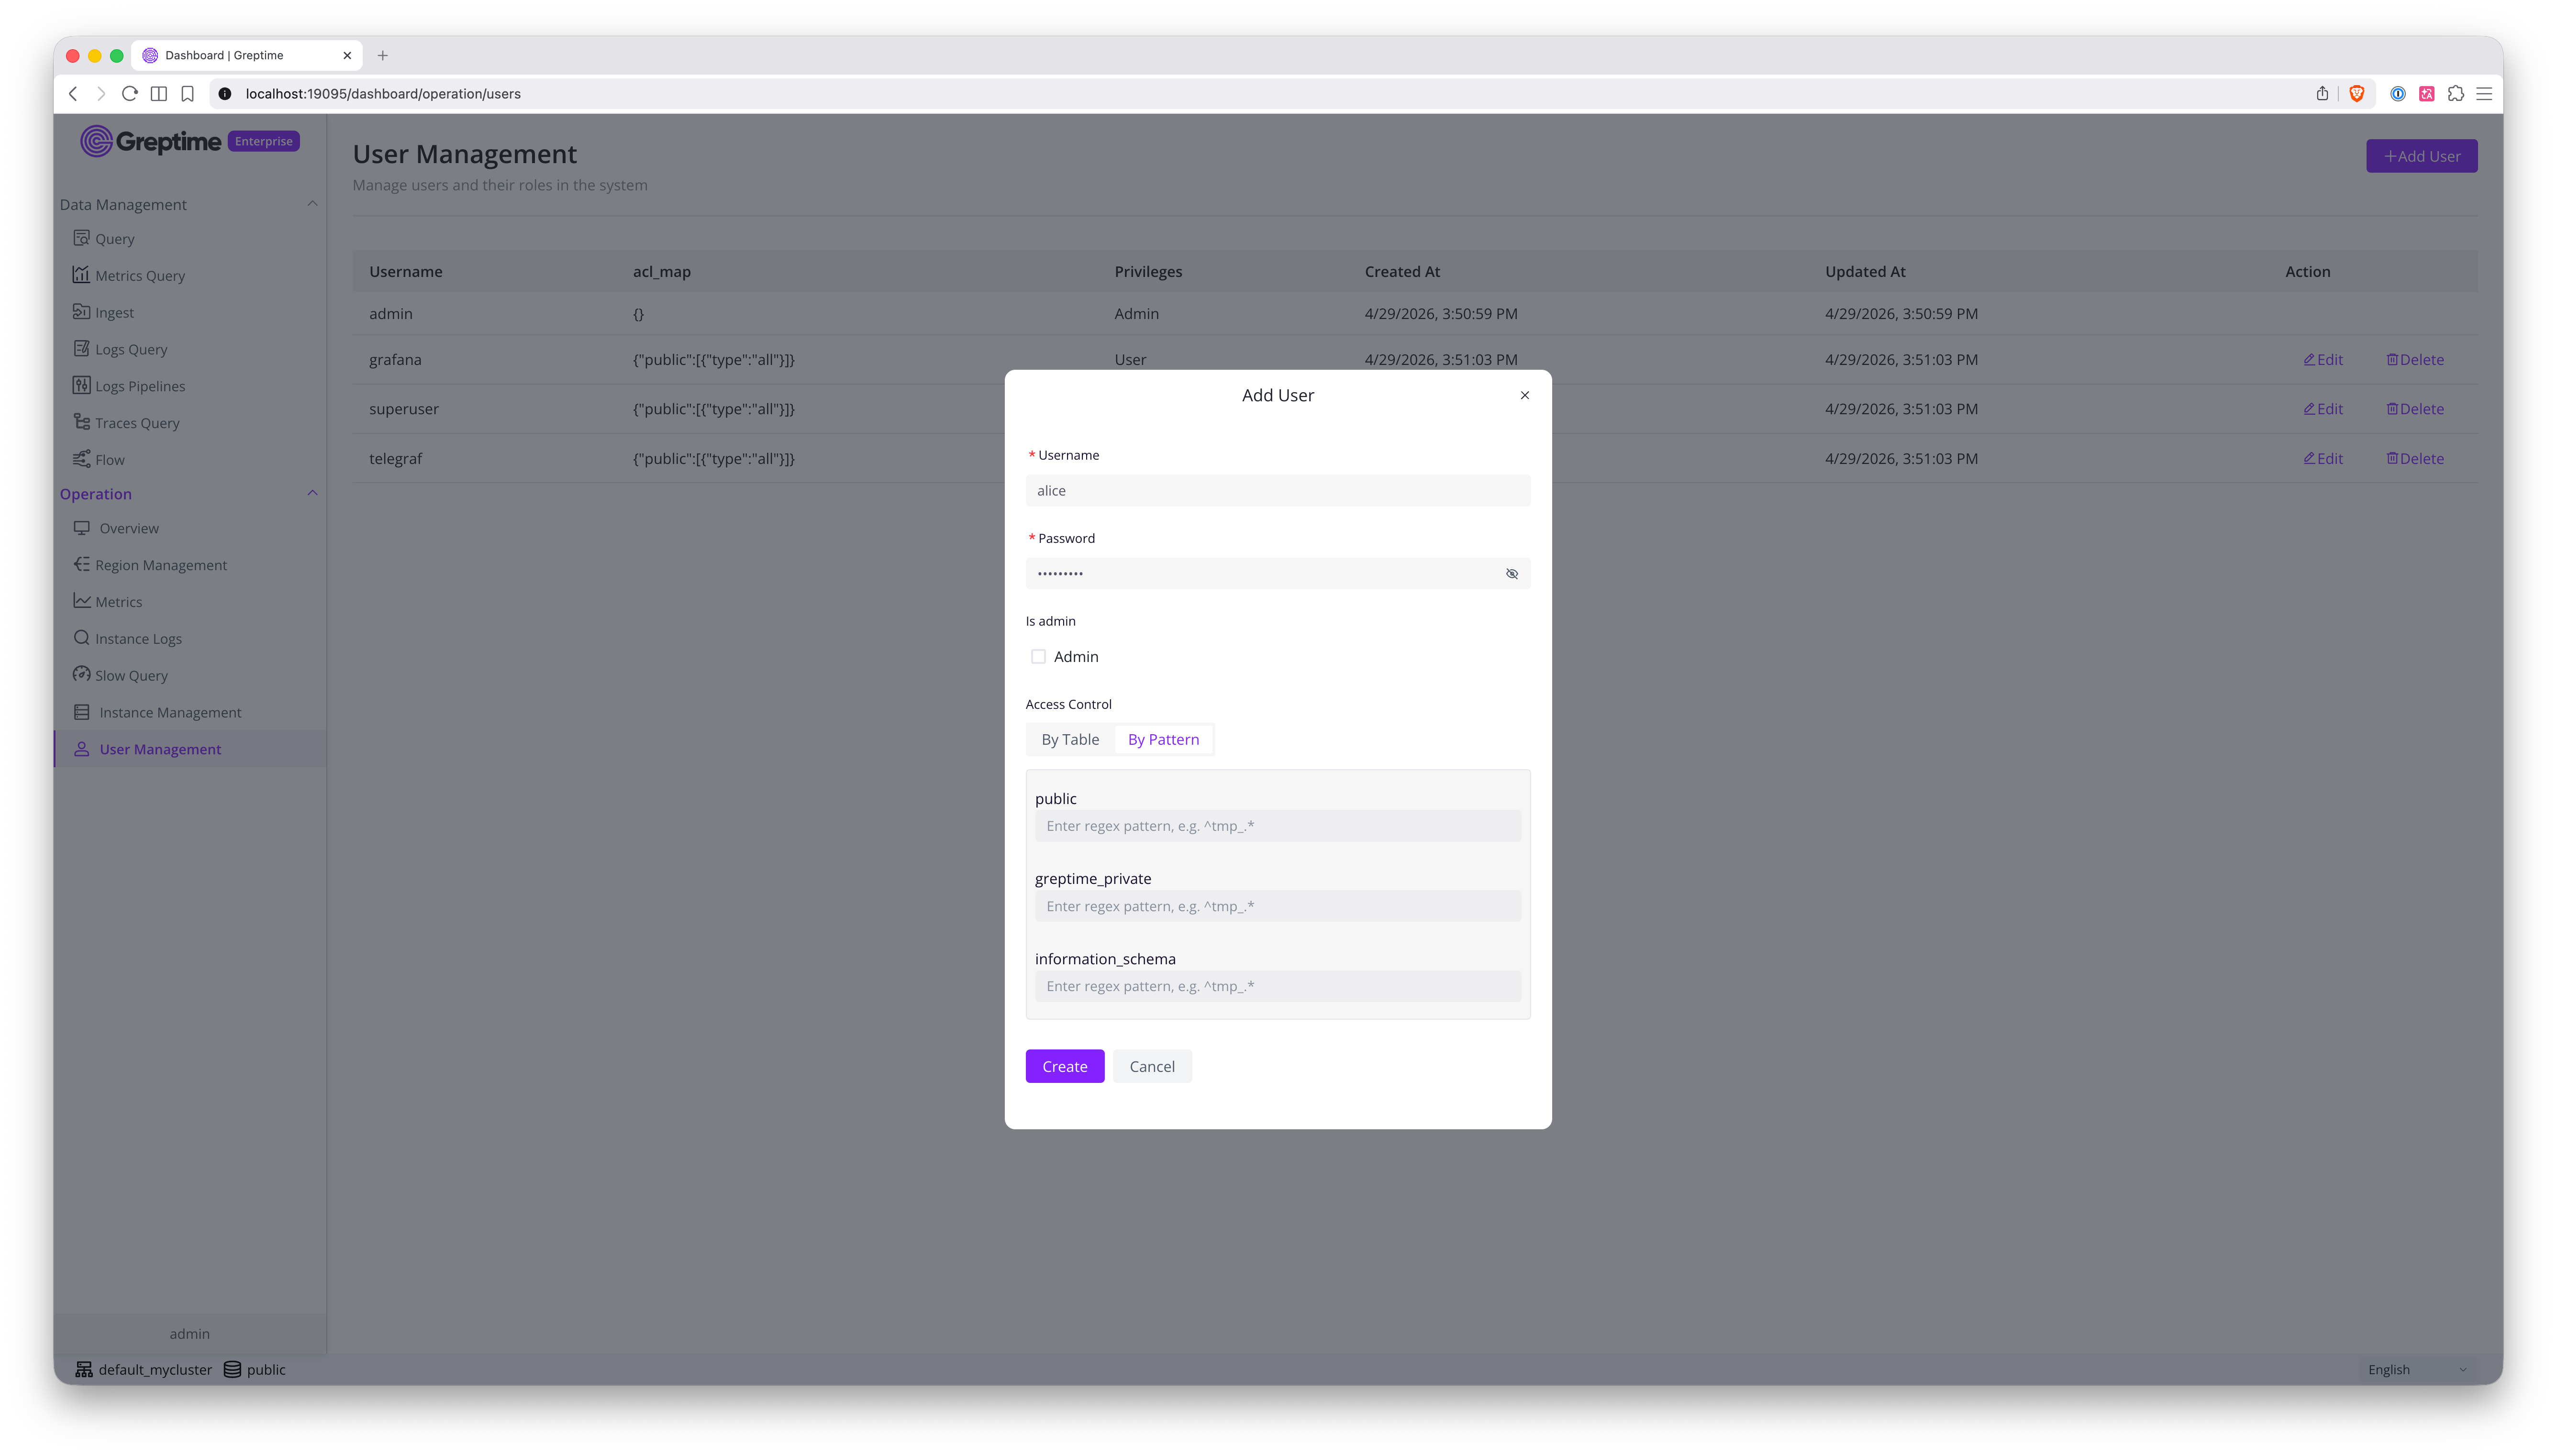
Task: Open the browser hamburger menu
Action: point(2484,94)
